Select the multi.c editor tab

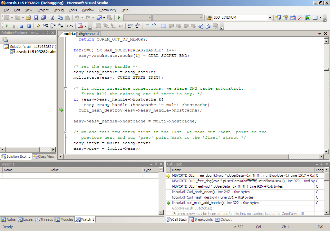click(69, 34)
